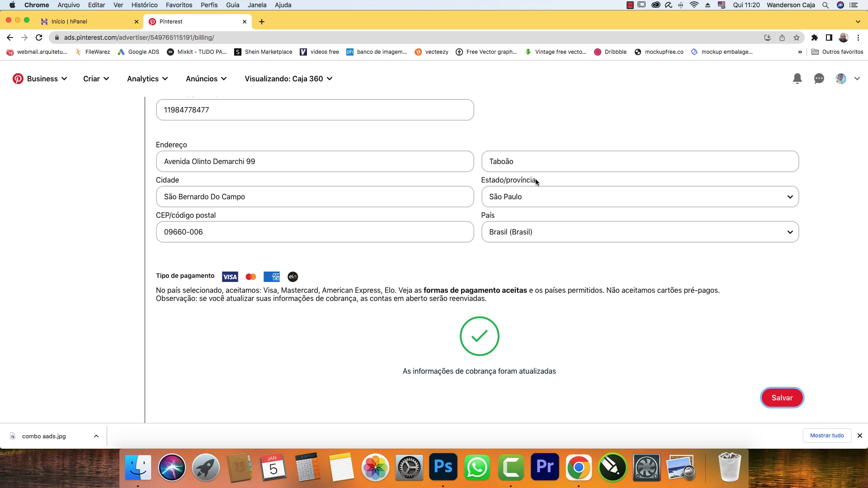Reload the page using the refresh icon
The height and width of the screenshot is (488, 868).
click(x=39, y=38)
